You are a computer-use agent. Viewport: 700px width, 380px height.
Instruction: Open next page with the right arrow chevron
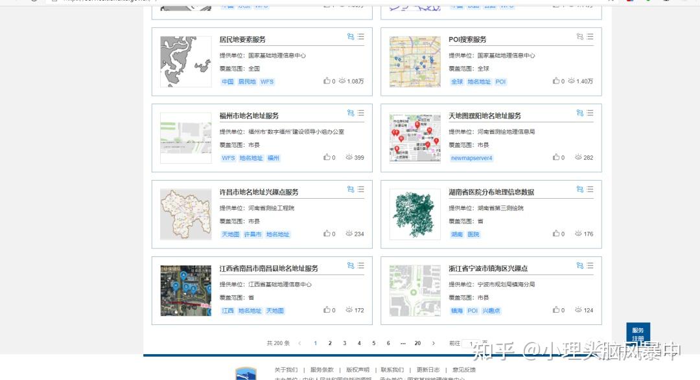433,343
